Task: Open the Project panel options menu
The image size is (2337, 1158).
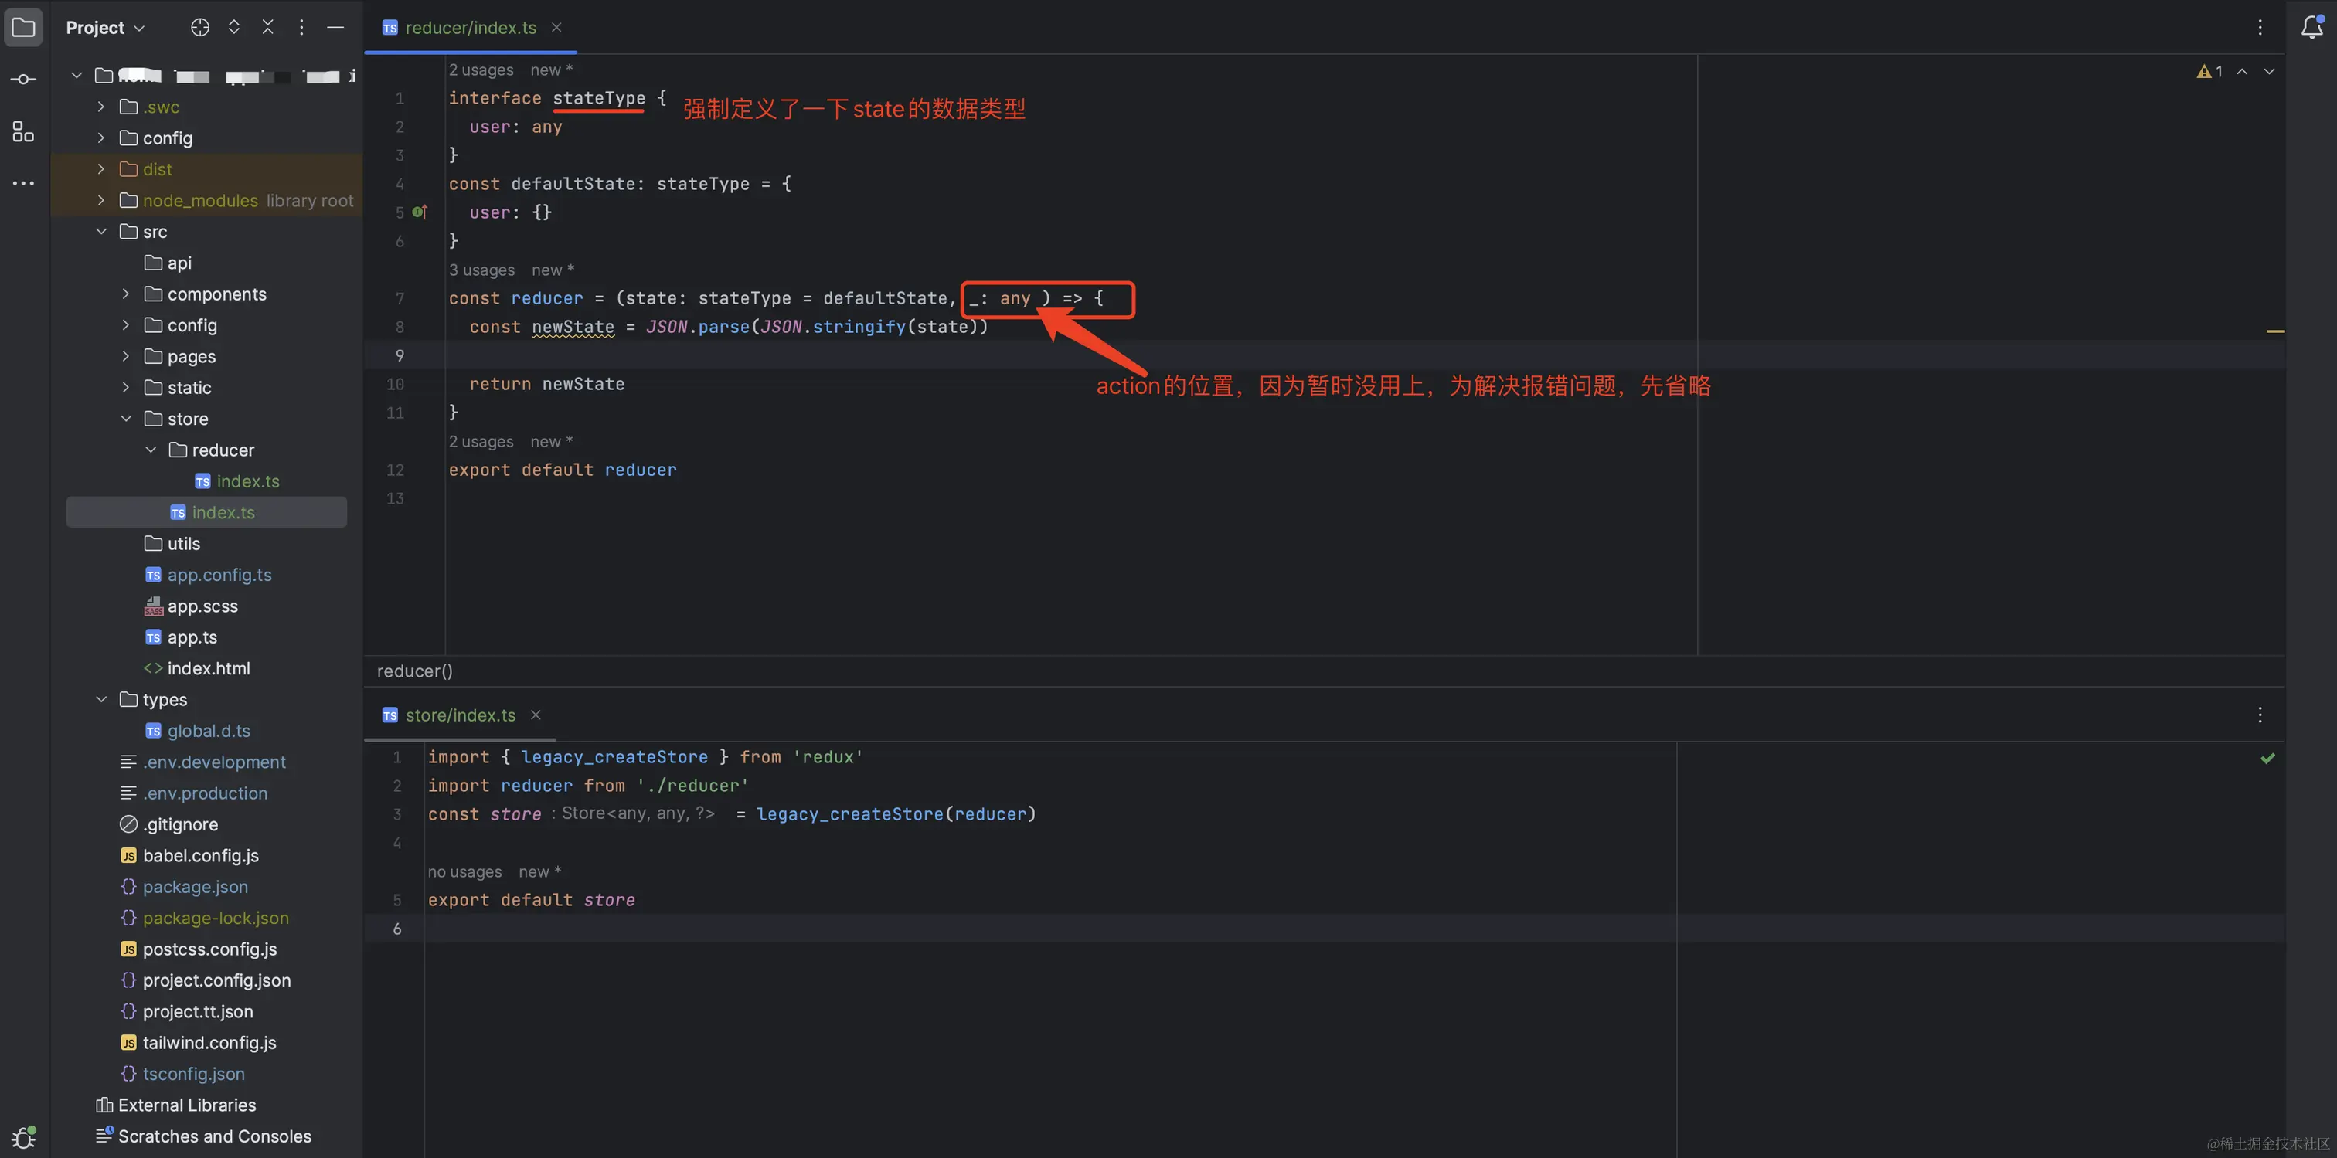Action: tap(301, 27)
